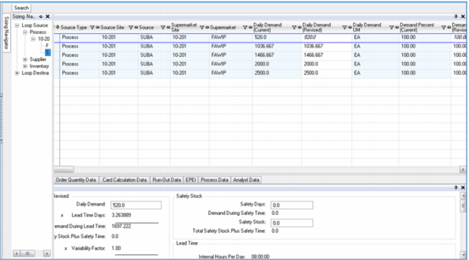Screen dimensions: 469x260
Task: Filter the Source column
Action: tap(163, 27)
